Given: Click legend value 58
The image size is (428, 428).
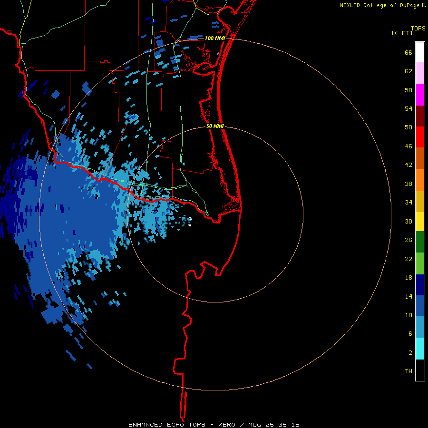Looking at the screenshot, I should click(x=409, y=90).
